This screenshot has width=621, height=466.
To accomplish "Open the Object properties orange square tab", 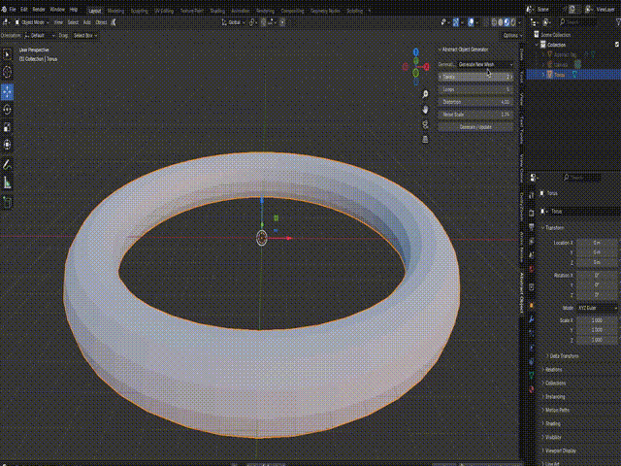I will point(532,305).
